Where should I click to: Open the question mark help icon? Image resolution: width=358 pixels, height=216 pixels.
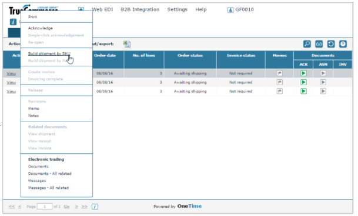[x=343, y=44]
